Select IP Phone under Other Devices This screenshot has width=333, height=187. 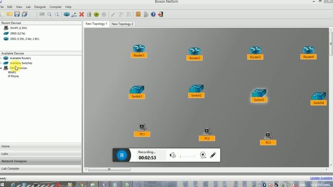pos(14,76)
